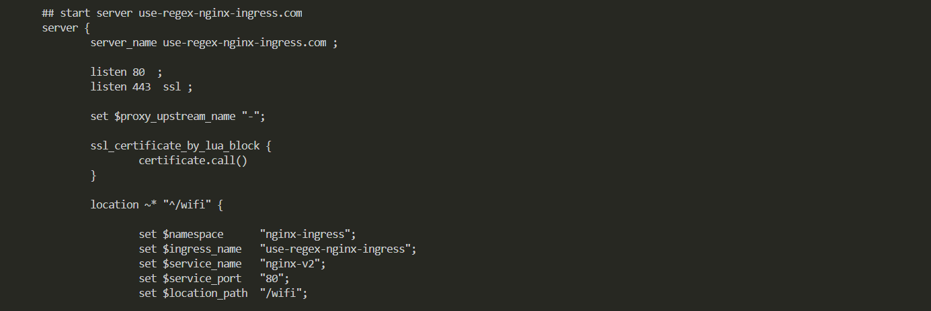Click the '$ingress_name' variable
This screenshot has width=931, height=311.
pyautogui.click(x=202, y=249)
